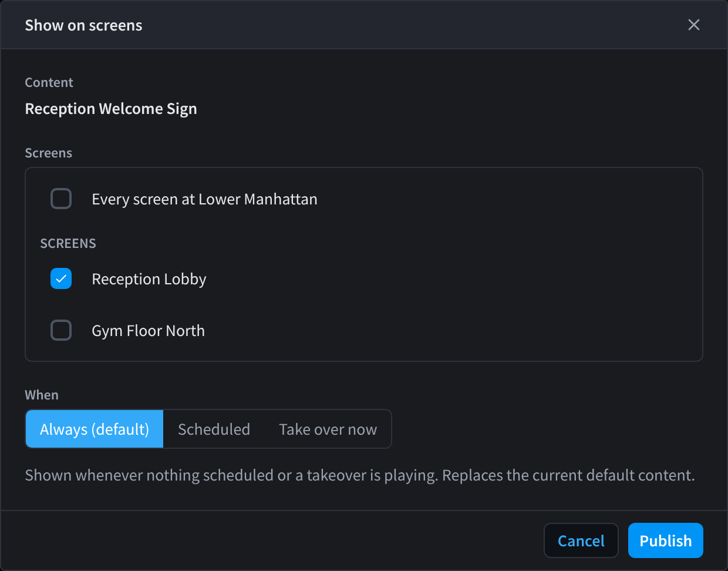Image resolution: width=728 pixels, height=571 pixels.
Task: Click the Cancel button
Action: tap(581, 540)
